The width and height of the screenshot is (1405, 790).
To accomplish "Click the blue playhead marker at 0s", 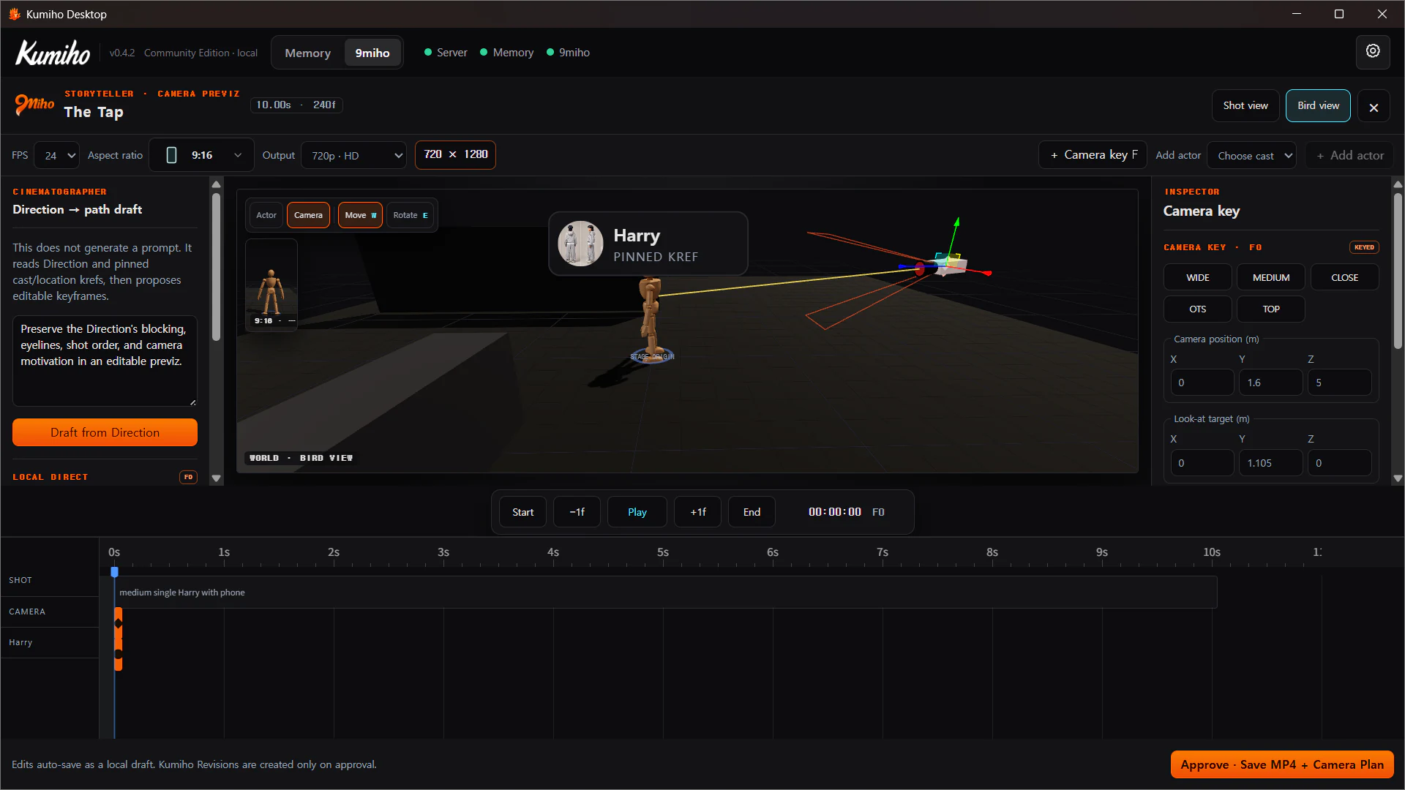I will point(114,571).
